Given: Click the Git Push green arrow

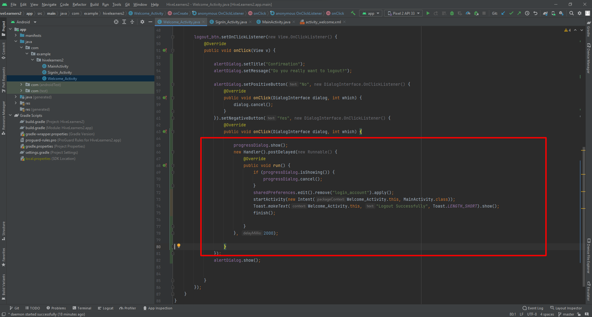Looking at the screenshot, I should [x=519, y=13].
